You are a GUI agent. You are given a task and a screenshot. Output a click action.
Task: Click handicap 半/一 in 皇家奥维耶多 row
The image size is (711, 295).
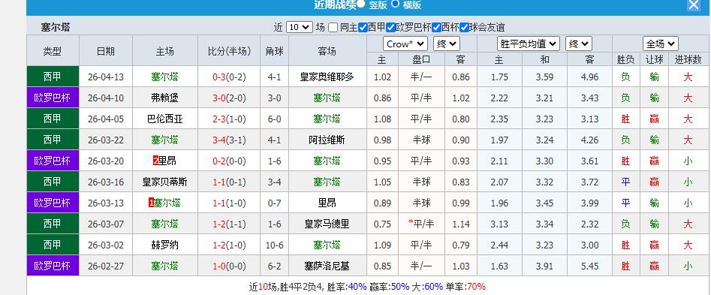(421, 77)
